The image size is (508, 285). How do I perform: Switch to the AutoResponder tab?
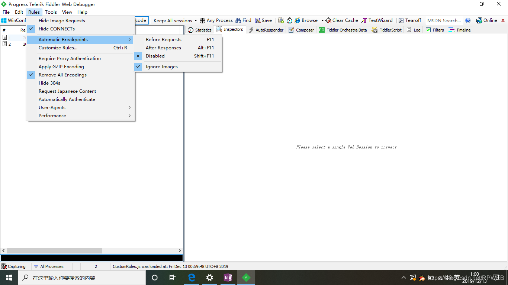coord(266,30)
